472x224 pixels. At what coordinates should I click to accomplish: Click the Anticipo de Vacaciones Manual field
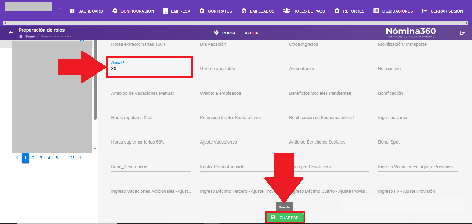click(x=151, y=93)
